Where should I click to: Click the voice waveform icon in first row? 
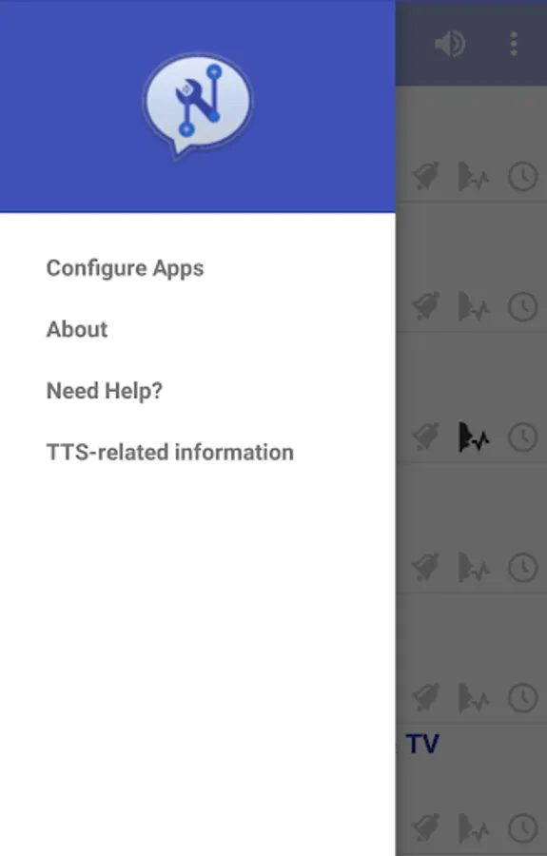click(474, 176)
